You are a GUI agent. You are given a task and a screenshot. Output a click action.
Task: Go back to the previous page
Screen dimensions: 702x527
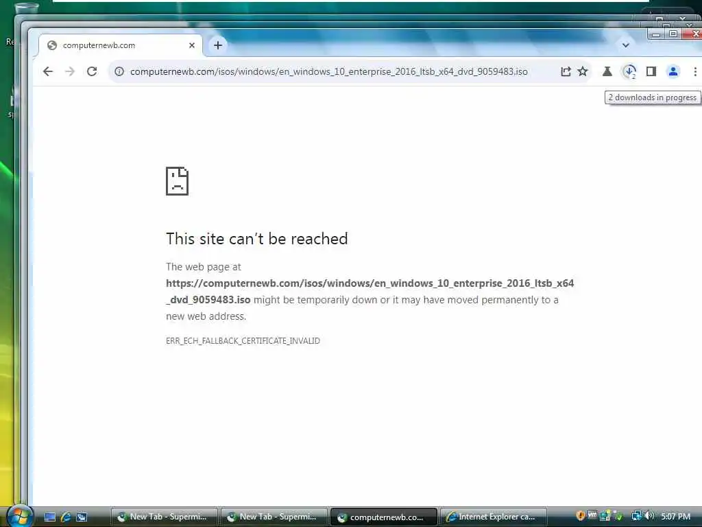tap(48, 71)
